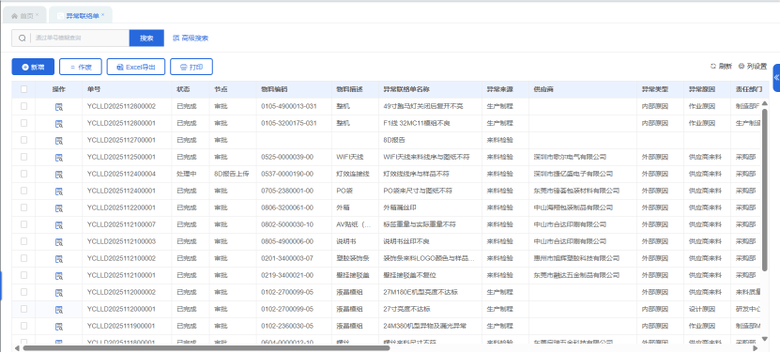This screenshot has height=353, width=780.
Task: Open detail icon for YCLLD2025112500001
Action: tap(59, 158)
